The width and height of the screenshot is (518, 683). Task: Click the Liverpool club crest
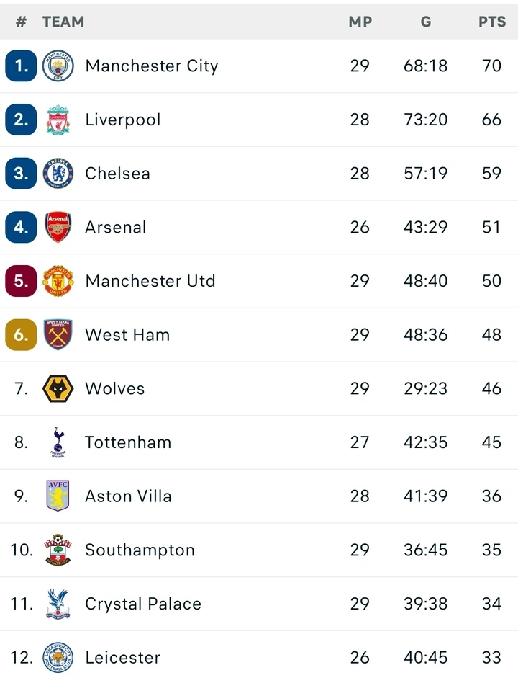(x=58, y=120)
